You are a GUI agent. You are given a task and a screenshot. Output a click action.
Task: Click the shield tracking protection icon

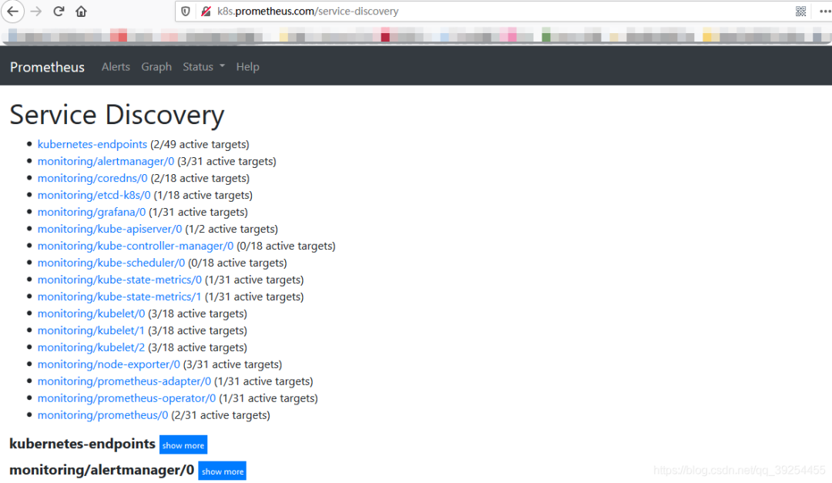point(186,11)
